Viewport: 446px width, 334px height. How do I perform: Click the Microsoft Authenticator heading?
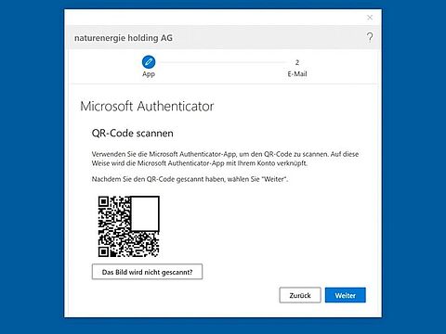(147, 106)
